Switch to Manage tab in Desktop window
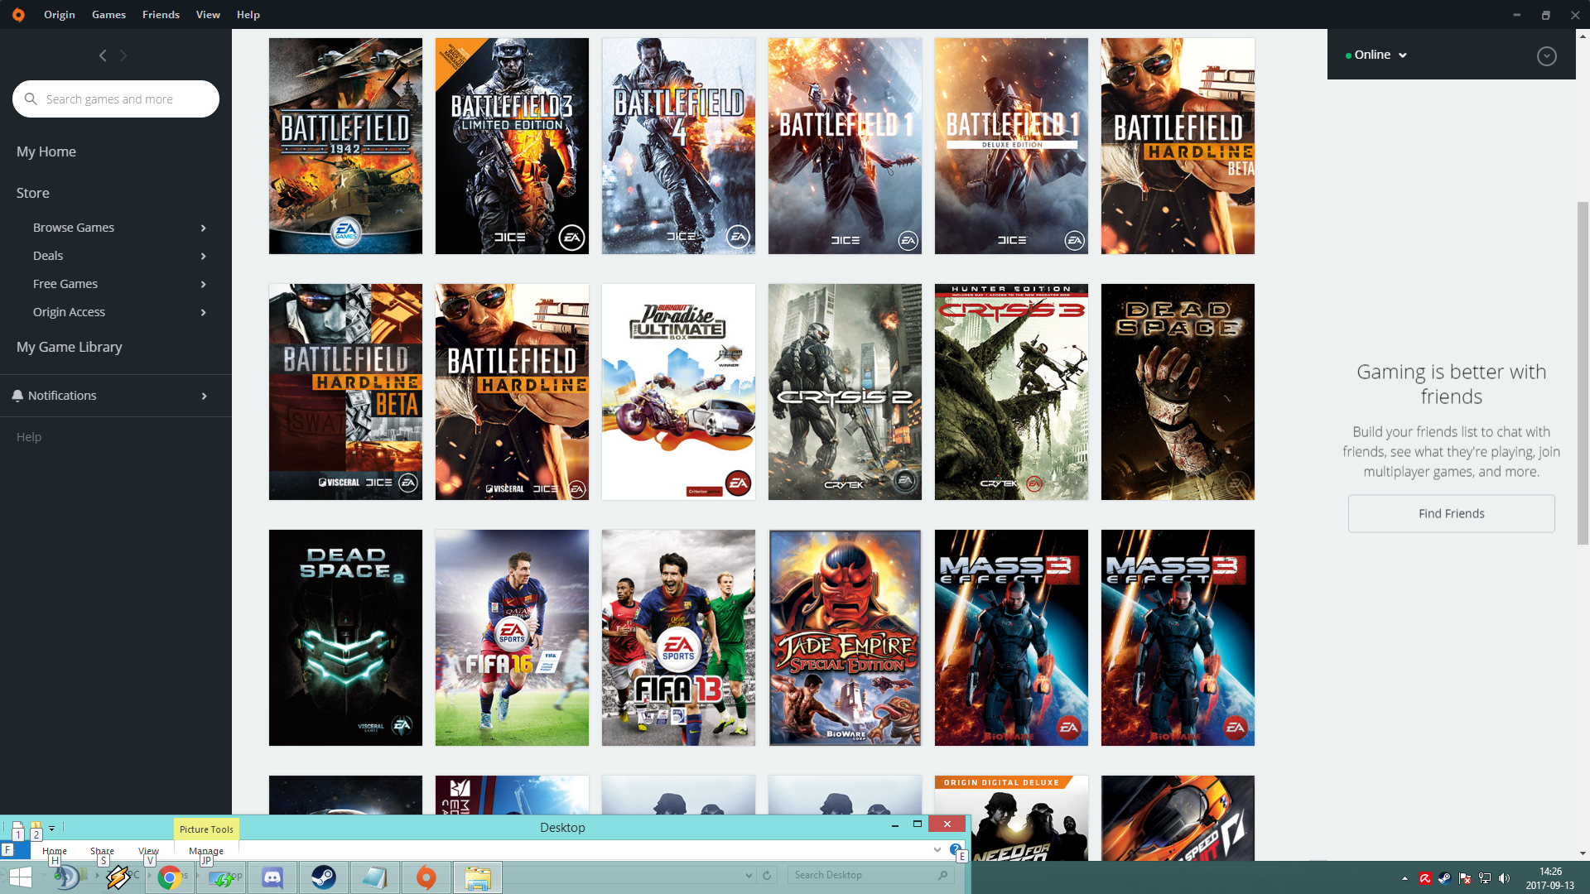This screenshot has width=1590, height=894. click(205, 850)
